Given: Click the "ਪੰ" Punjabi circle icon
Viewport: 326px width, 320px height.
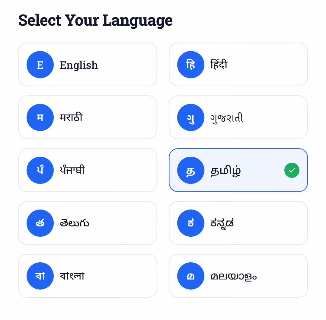Looking at the screenshot, I should [40, 170].
